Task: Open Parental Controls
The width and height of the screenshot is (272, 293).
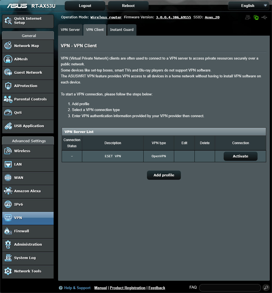Action: click(28, 100)
